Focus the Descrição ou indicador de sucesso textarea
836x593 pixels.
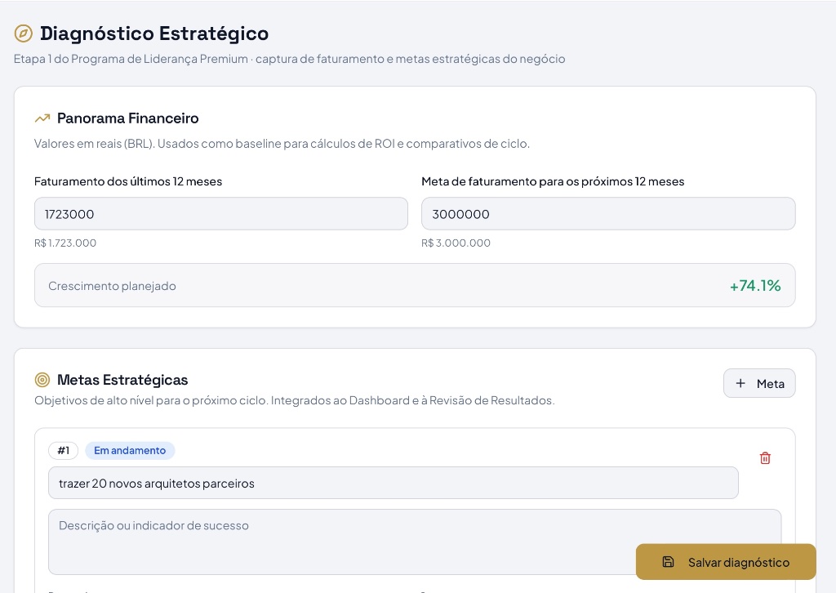coord(415,542)
